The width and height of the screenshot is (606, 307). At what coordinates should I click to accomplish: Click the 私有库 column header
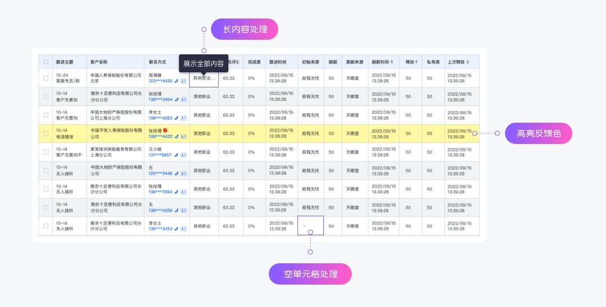pos(433,62)
